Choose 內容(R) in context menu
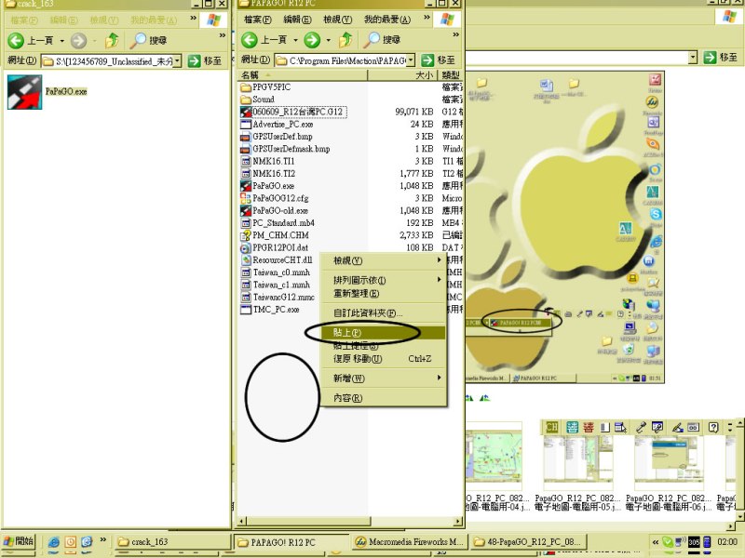Screen dimensions: 745x558 (384, 398)
